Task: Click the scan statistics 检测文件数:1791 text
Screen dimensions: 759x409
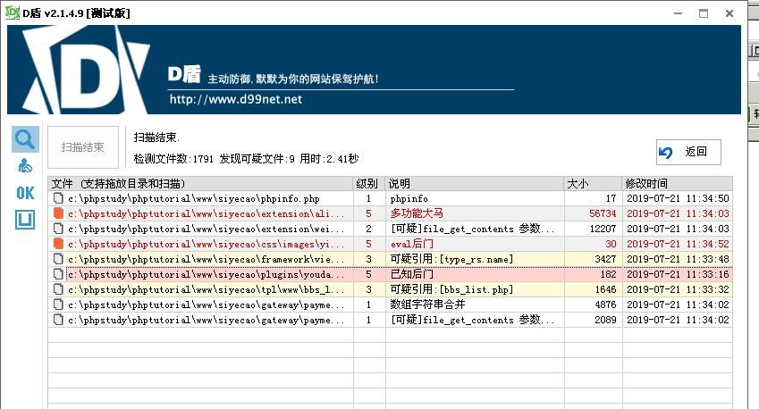Action: [x=173, y=159]
